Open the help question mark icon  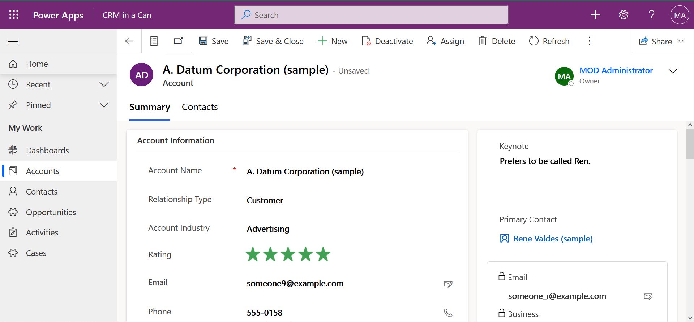tap(651, 15)
